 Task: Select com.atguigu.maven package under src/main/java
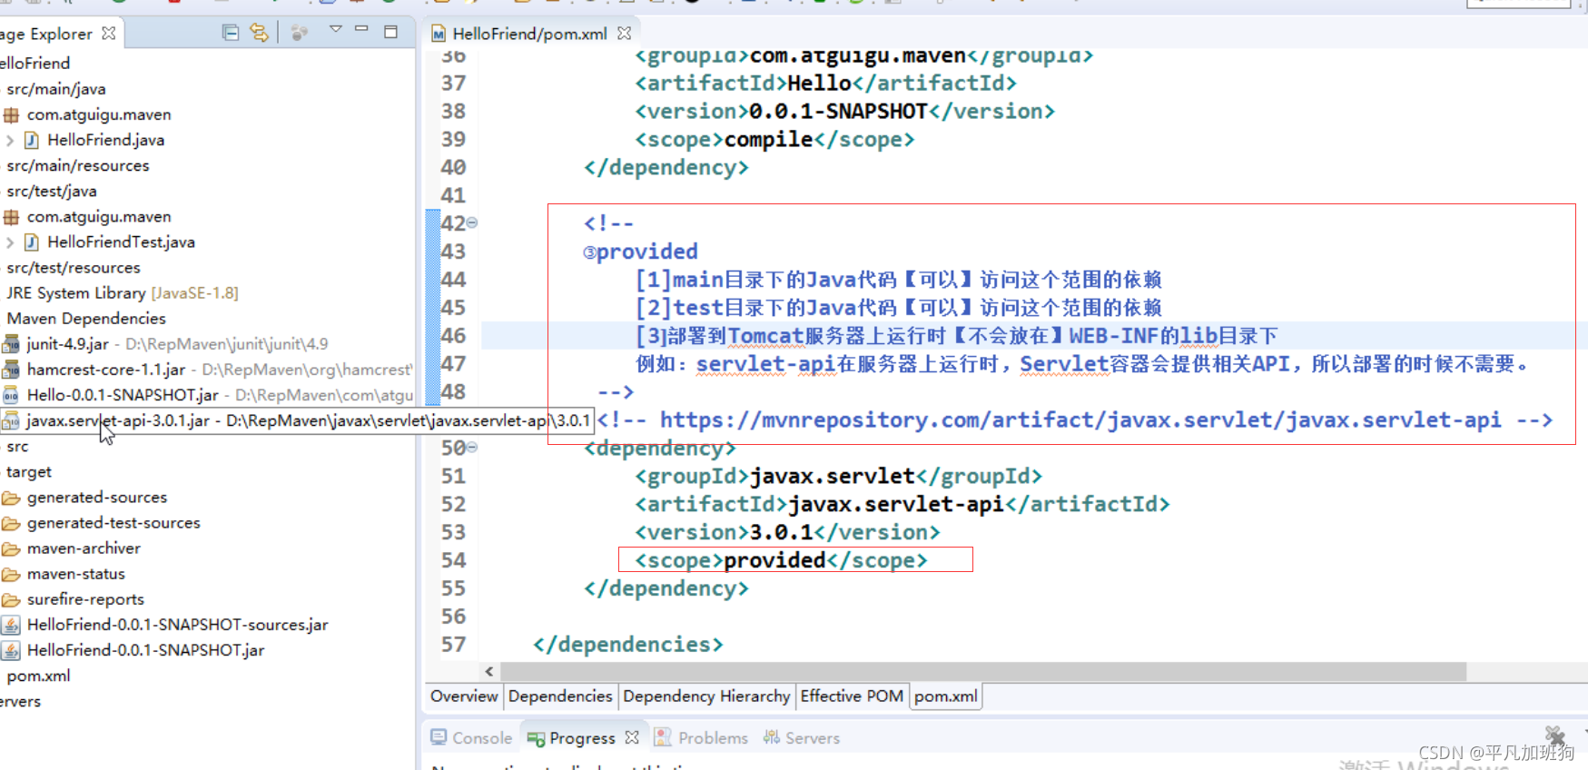99,114
